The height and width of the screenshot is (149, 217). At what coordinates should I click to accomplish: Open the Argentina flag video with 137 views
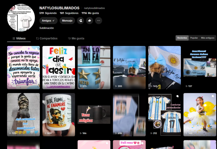point(200,68)
